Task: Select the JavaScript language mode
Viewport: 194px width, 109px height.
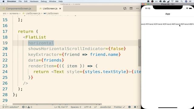Action: click(x=105, y=107)
